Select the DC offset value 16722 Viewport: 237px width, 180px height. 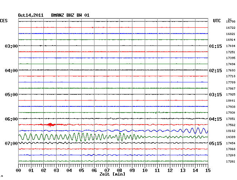tap(231, 28)
